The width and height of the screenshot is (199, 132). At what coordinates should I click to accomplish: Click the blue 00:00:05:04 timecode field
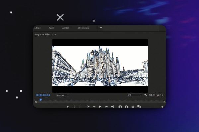43,95
